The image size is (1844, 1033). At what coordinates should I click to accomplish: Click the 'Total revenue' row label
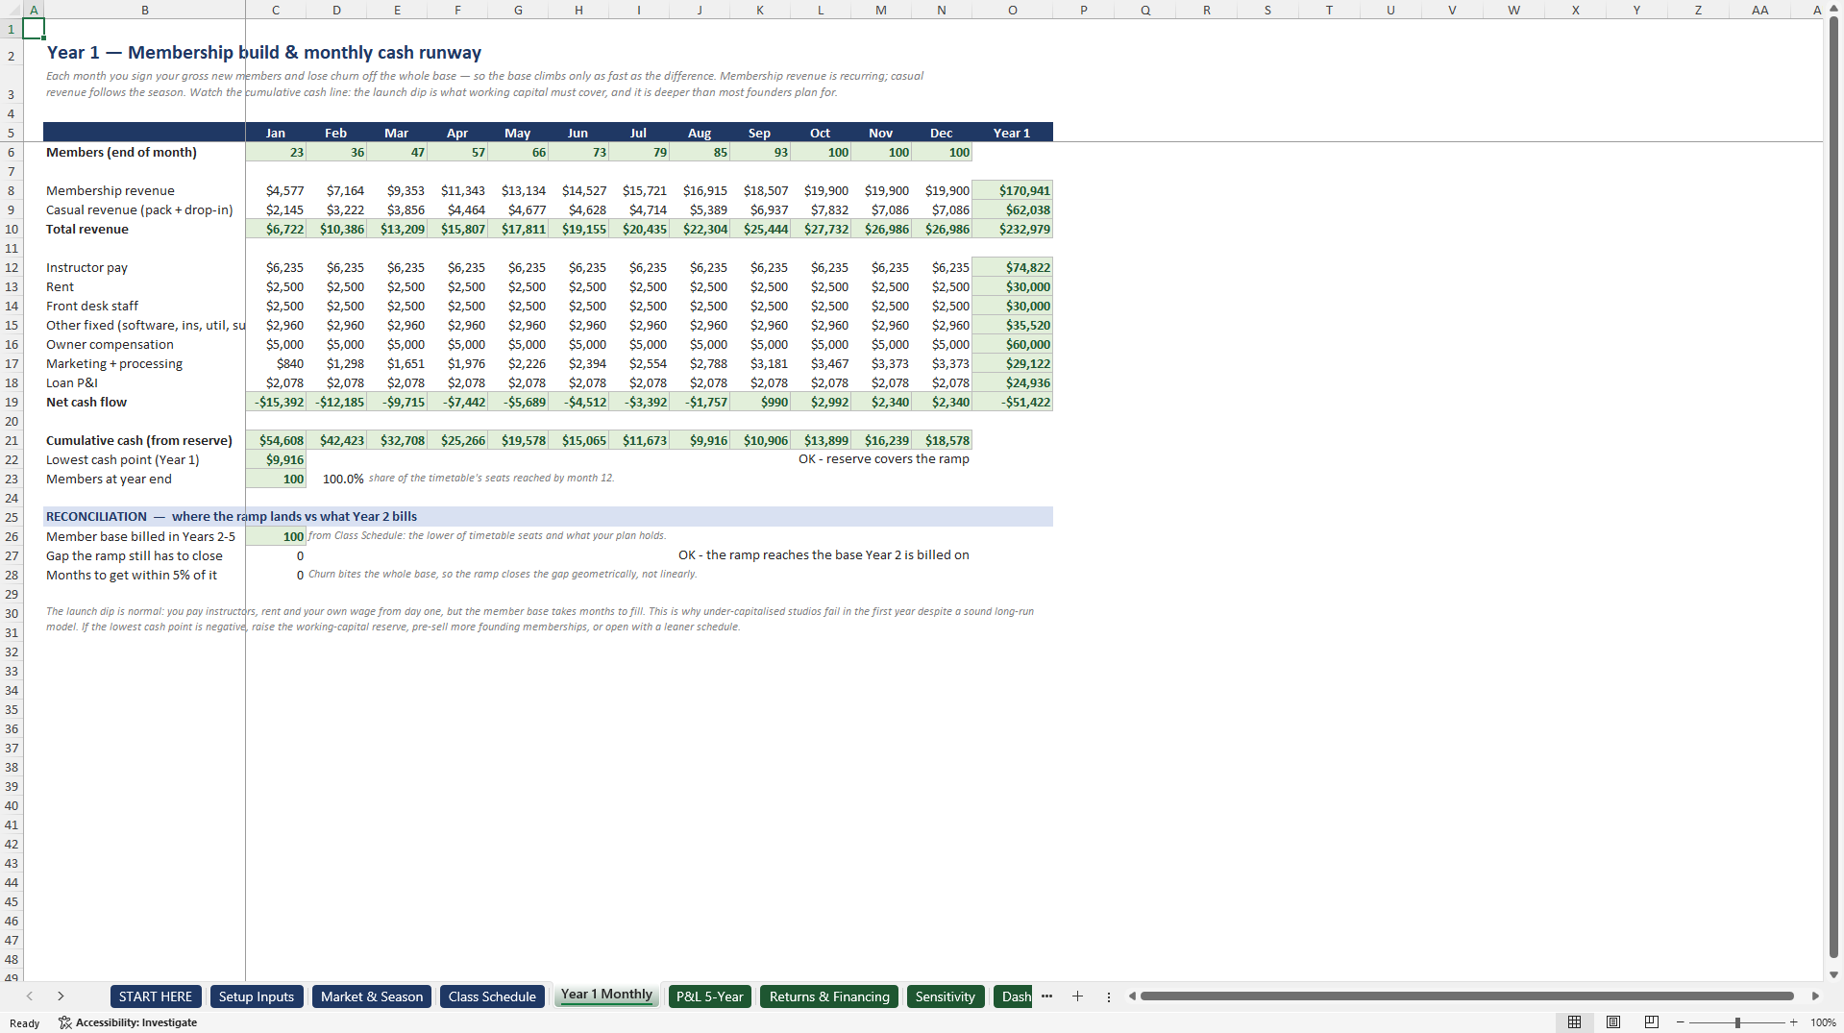(x=87, y=229)
